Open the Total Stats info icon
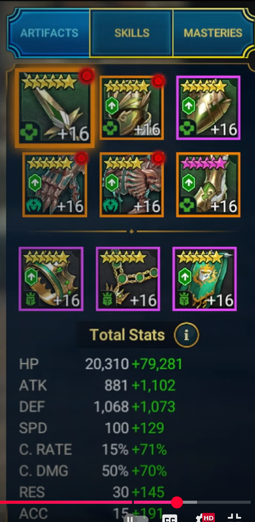Viewport: 255px width, 522px height. point(186,335)
